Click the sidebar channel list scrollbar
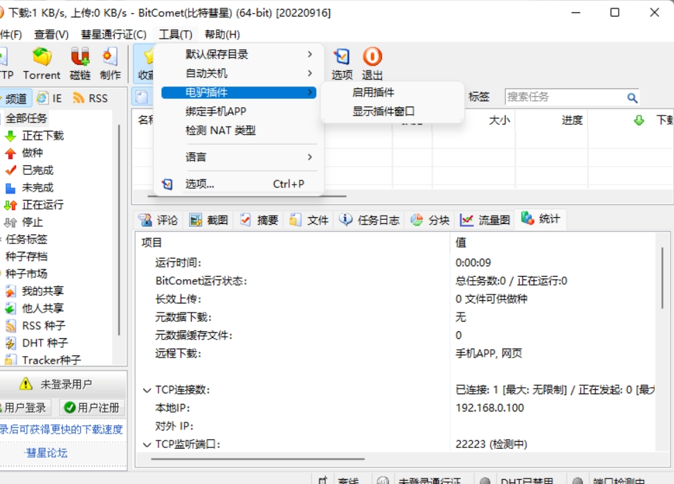The height and width of the screenshot is (484, 674). 119,230
